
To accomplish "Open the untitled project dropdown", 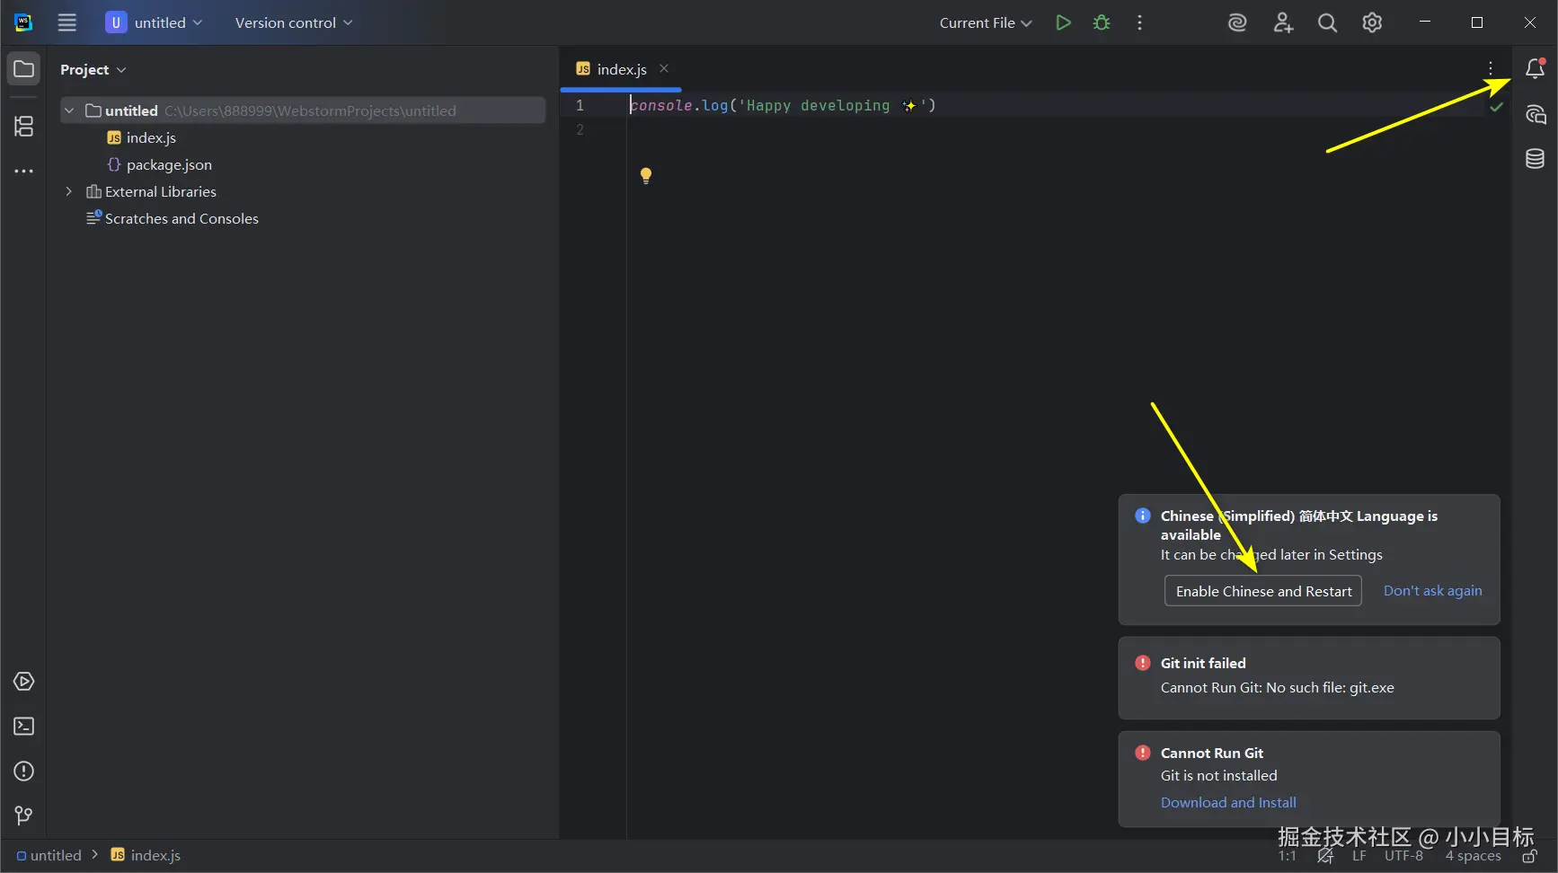I will click(154, 22).
